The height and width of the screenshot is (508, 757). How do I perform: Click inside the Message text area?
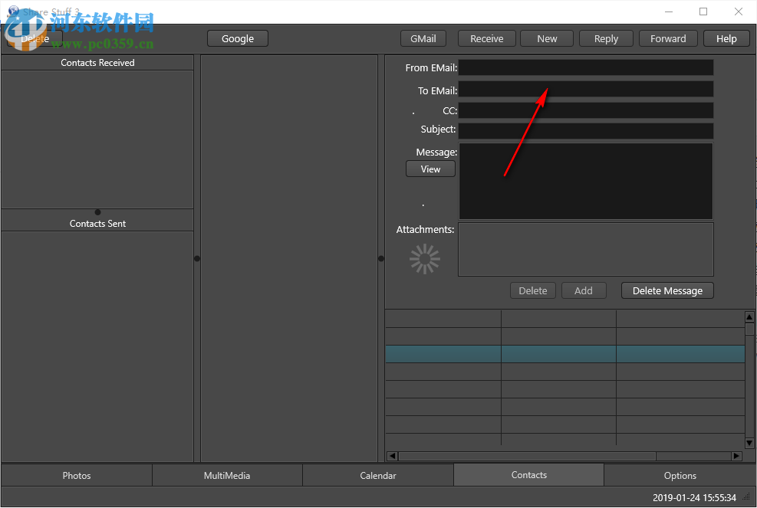(586, 181)
